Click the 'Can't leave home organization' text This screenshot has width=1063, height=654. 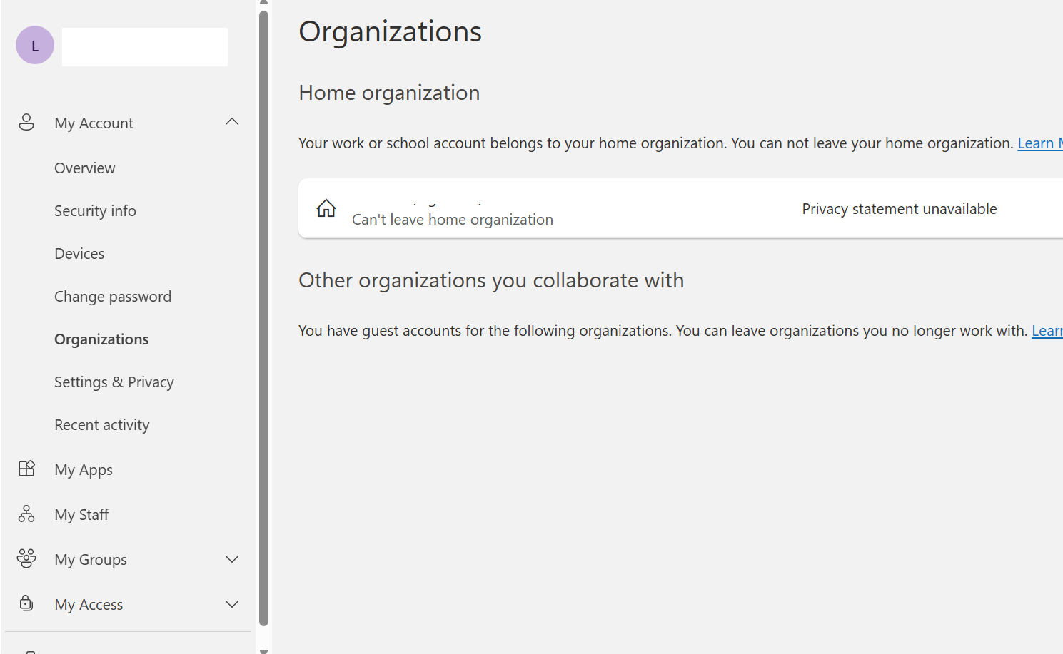(453, 220)
